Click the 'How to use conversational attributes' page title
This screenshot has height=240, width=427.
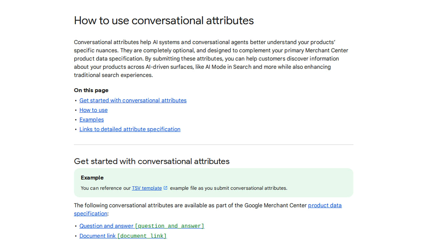point(164,21)
